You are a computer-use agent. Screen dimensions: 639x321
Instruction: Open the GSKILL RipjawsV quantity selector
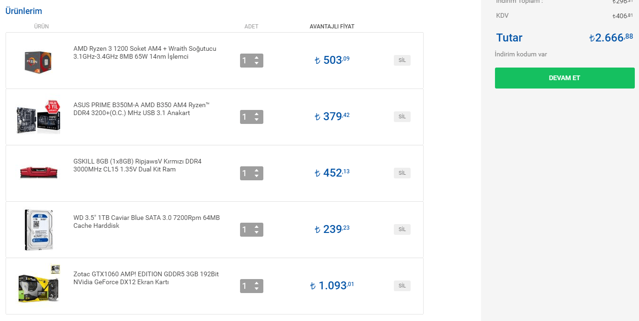(x=252, y=173)
